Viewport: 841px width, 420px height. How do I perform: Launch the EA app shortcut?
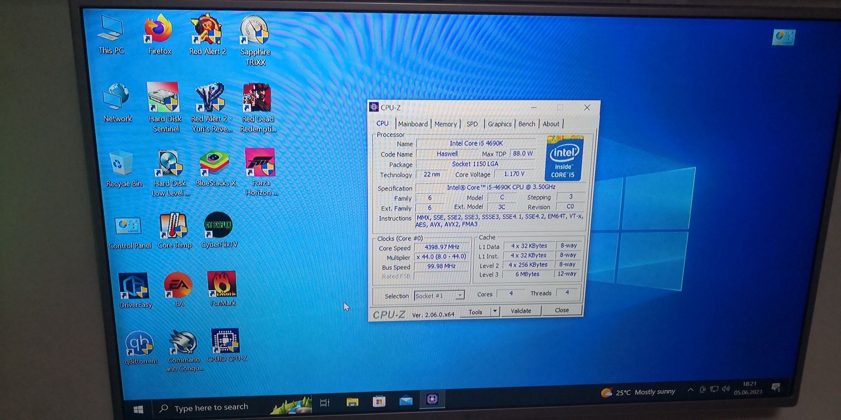tap(179, 290)
